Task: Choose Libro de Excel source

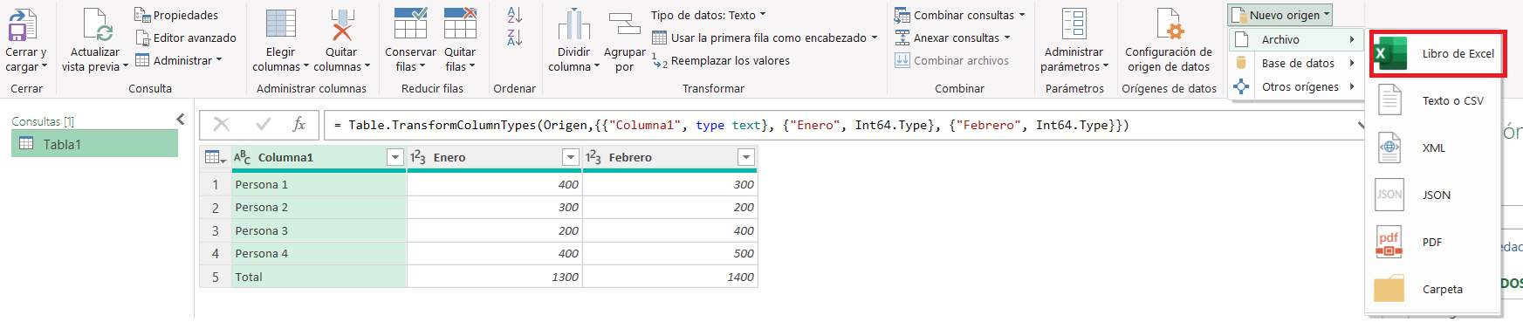Action: pyautogui.click(x=1437, y=53)
